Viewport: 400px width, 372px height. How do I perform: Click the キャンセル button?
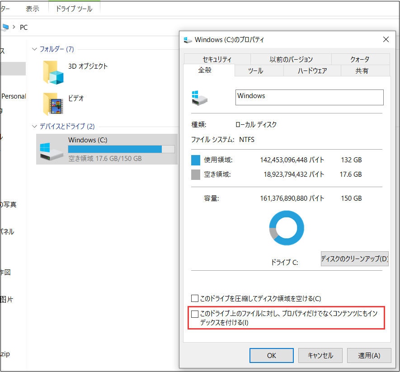coord(320,355)
